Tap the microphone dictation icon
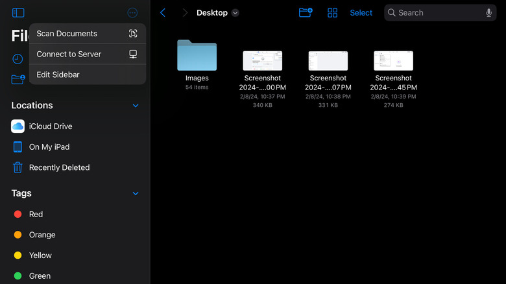 pyautogui.click(x=488, y=12)
